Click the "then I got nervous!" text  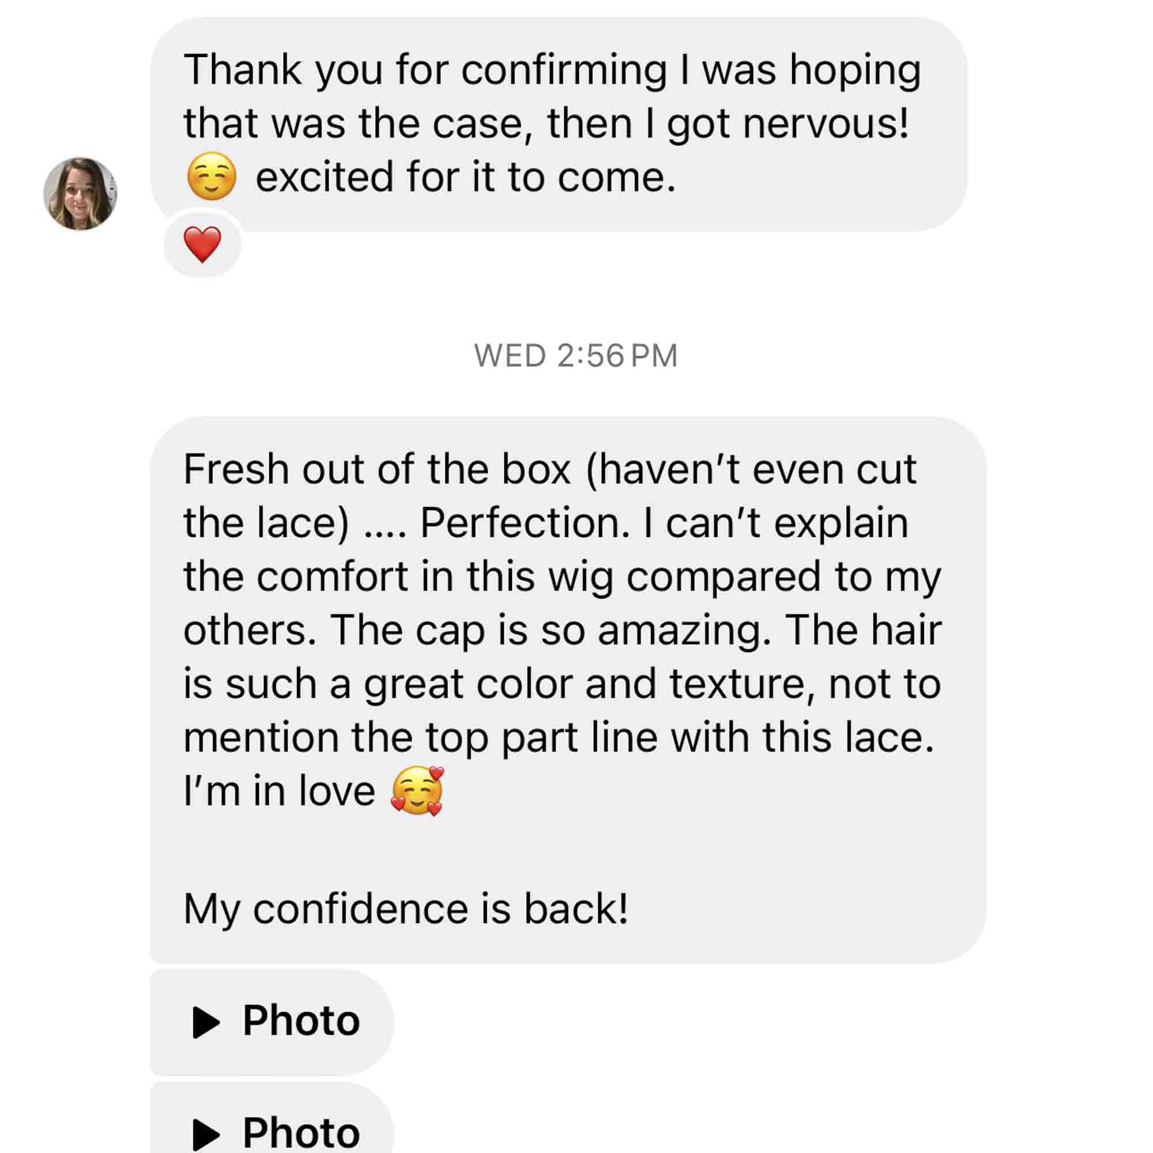click(728, 123)
